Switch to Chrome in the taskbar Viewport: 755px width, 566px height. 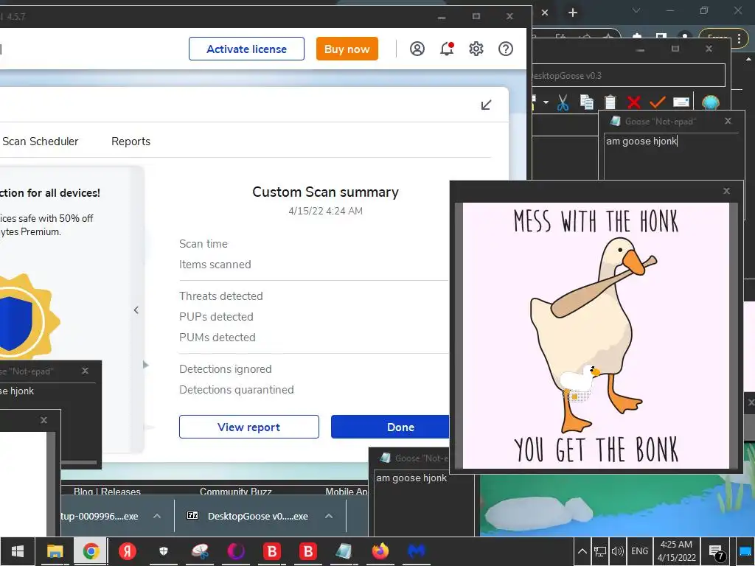tap(91, 551)
